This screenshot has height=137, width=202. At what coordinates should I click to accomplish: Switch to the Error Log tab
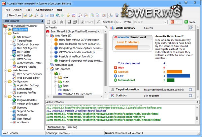tap(72, 127)
